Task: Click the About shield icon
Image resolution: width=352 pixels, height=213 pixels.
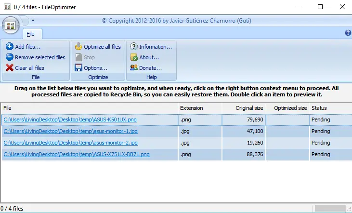Action: 133,57
